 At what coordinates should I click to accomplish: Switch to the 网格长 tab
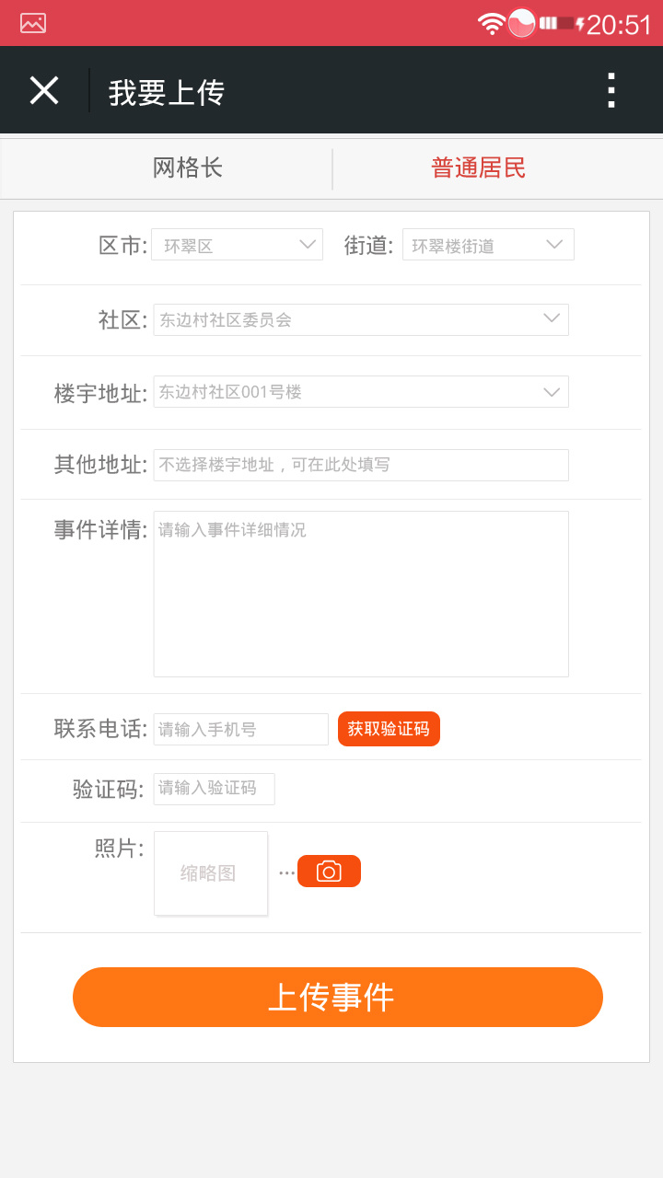coord(187,168)
